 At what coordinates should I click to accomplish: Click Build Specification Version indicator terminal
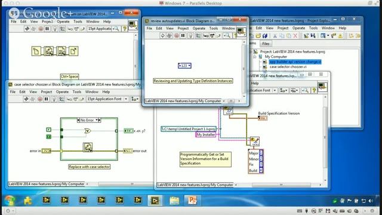coord(263,118)
